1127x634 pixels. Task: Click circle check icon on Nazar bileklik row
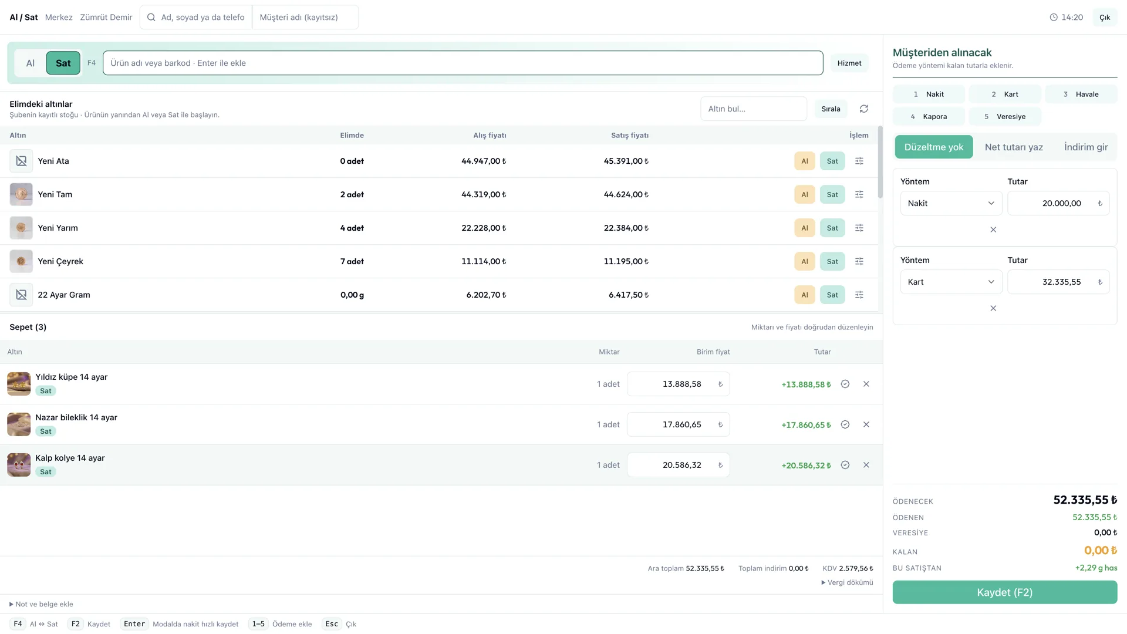(845, 424)
